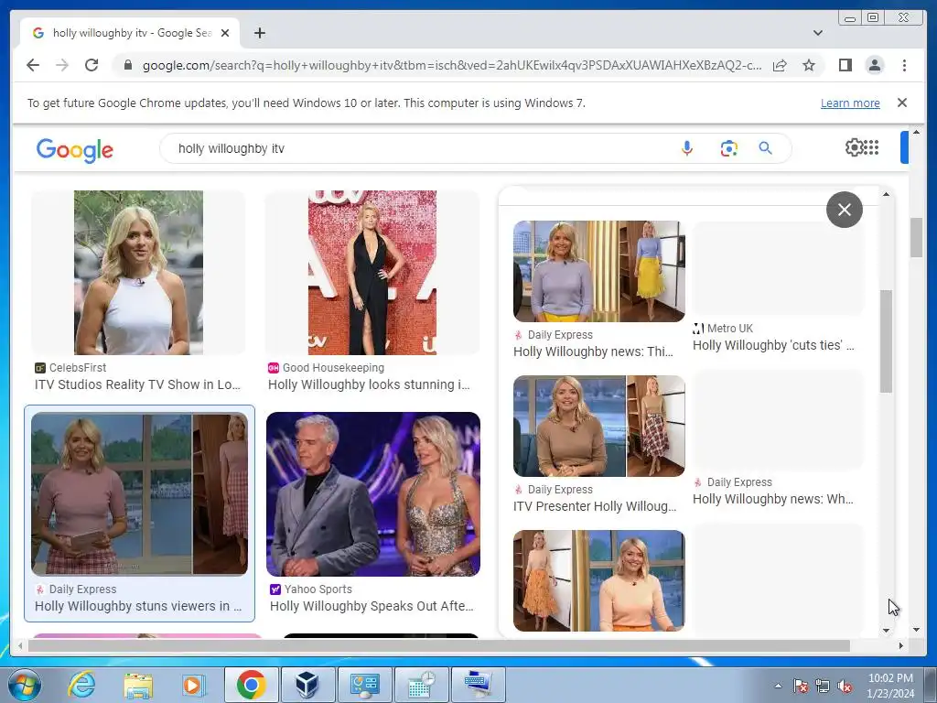Image resolution: width=937 pixels, height=703 pixels.
Task: Open Good Housekeeping black dress image
Action: coord(372,273)
